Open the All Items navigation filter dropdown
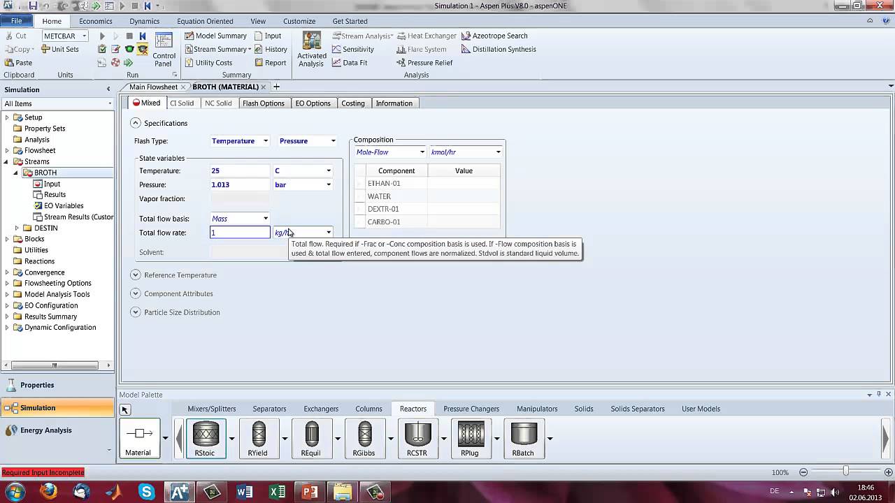Viewport: 895px width, 503px height. coord(110,103)
